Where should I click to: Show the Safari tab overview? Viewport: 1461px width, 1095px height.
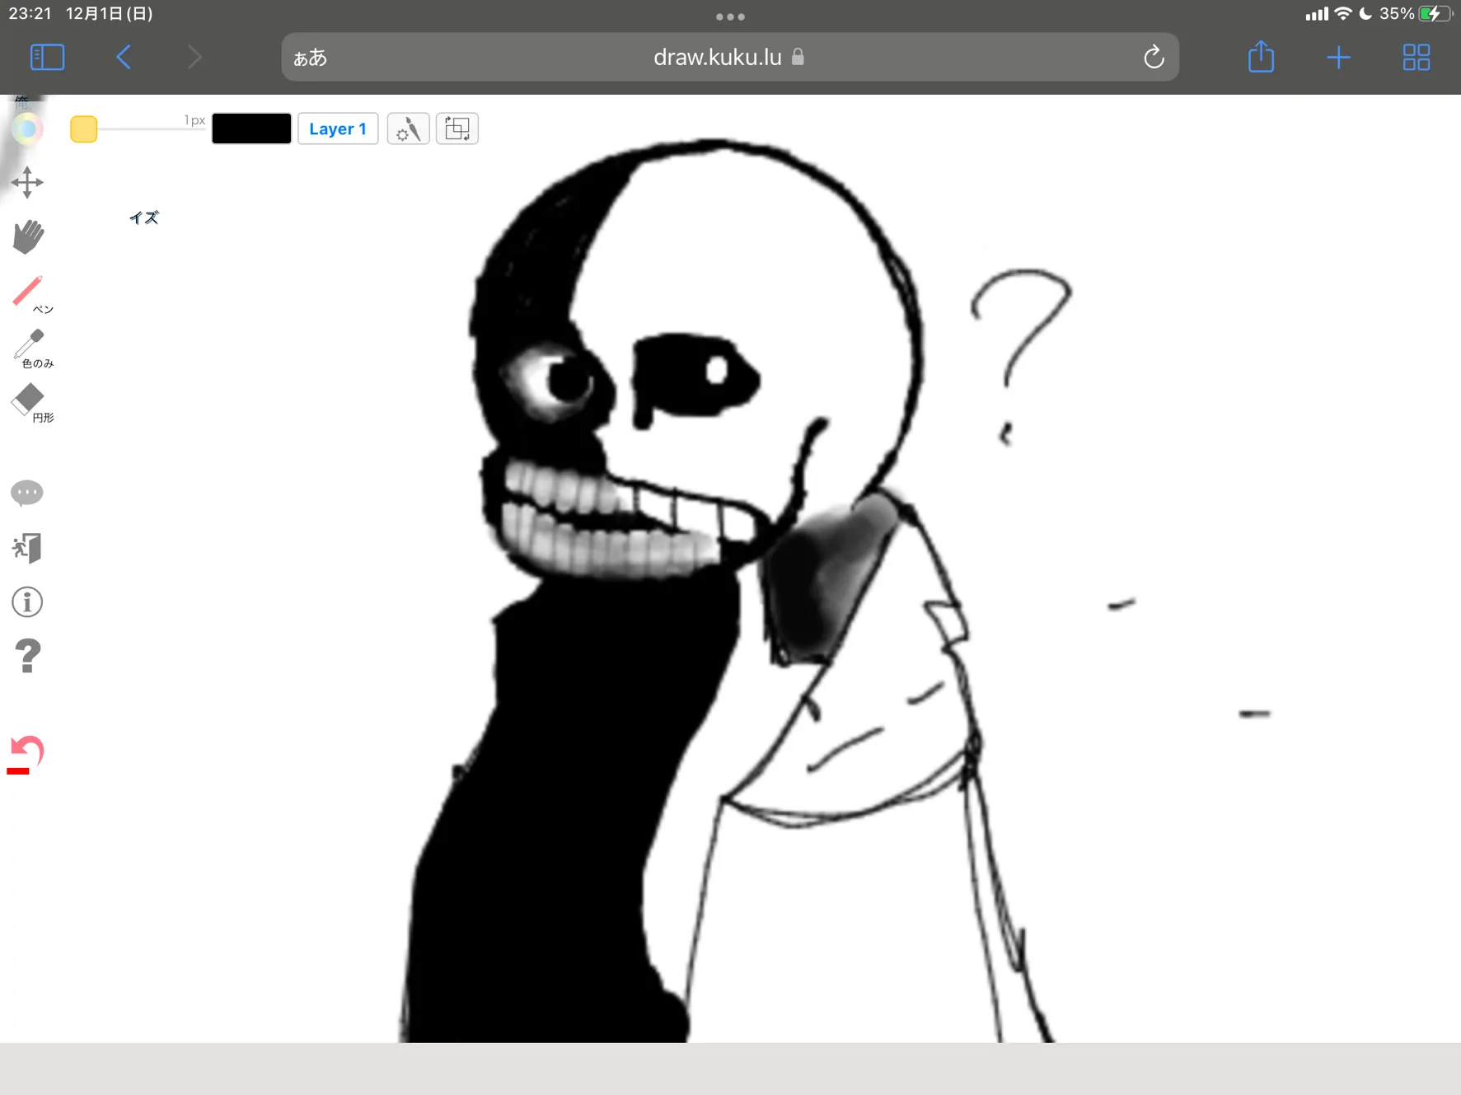click(x=1417, y=57)
